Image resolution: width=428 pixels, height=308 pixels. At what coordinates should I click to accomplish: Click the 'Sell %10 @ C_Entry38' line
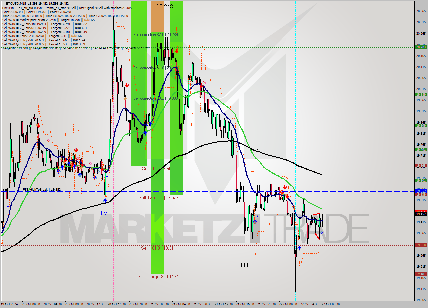(44, 24)
